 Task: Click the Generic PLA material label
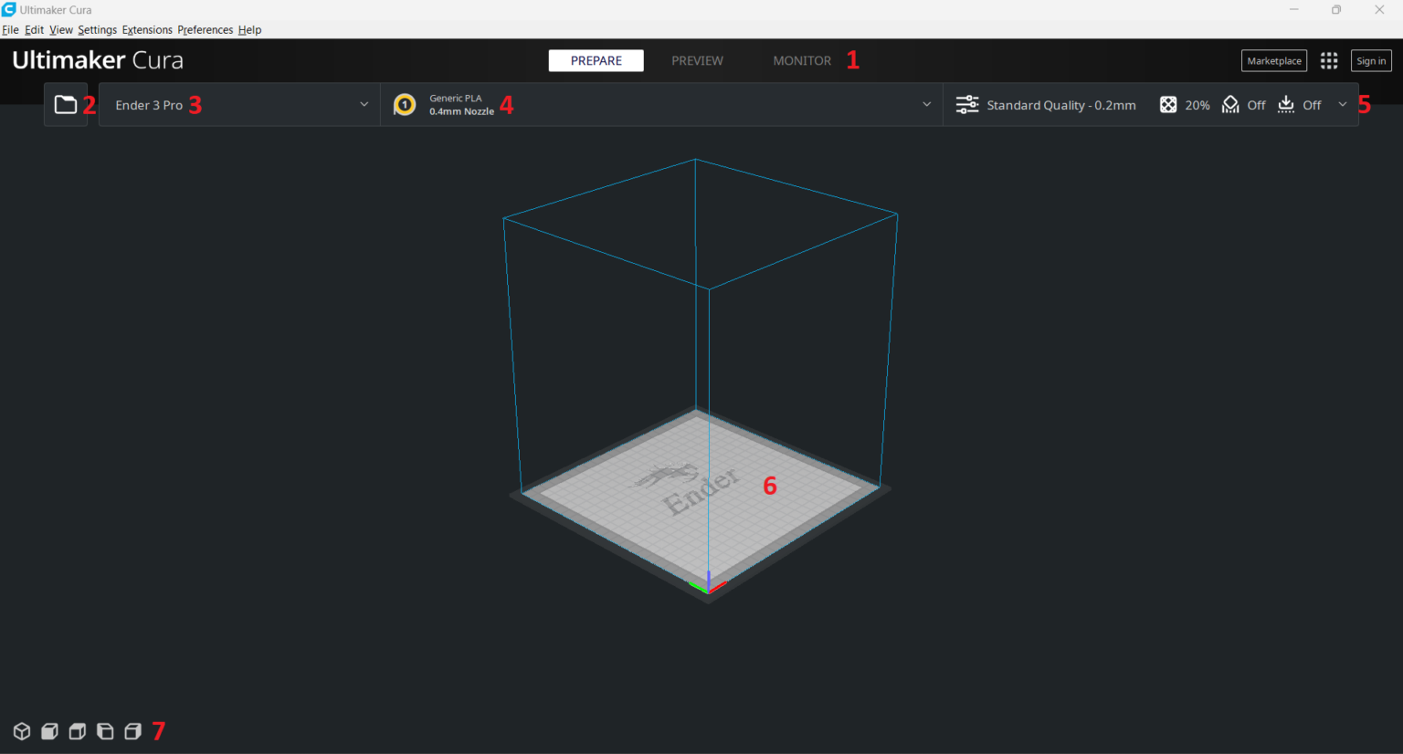[x=456, y=99]
